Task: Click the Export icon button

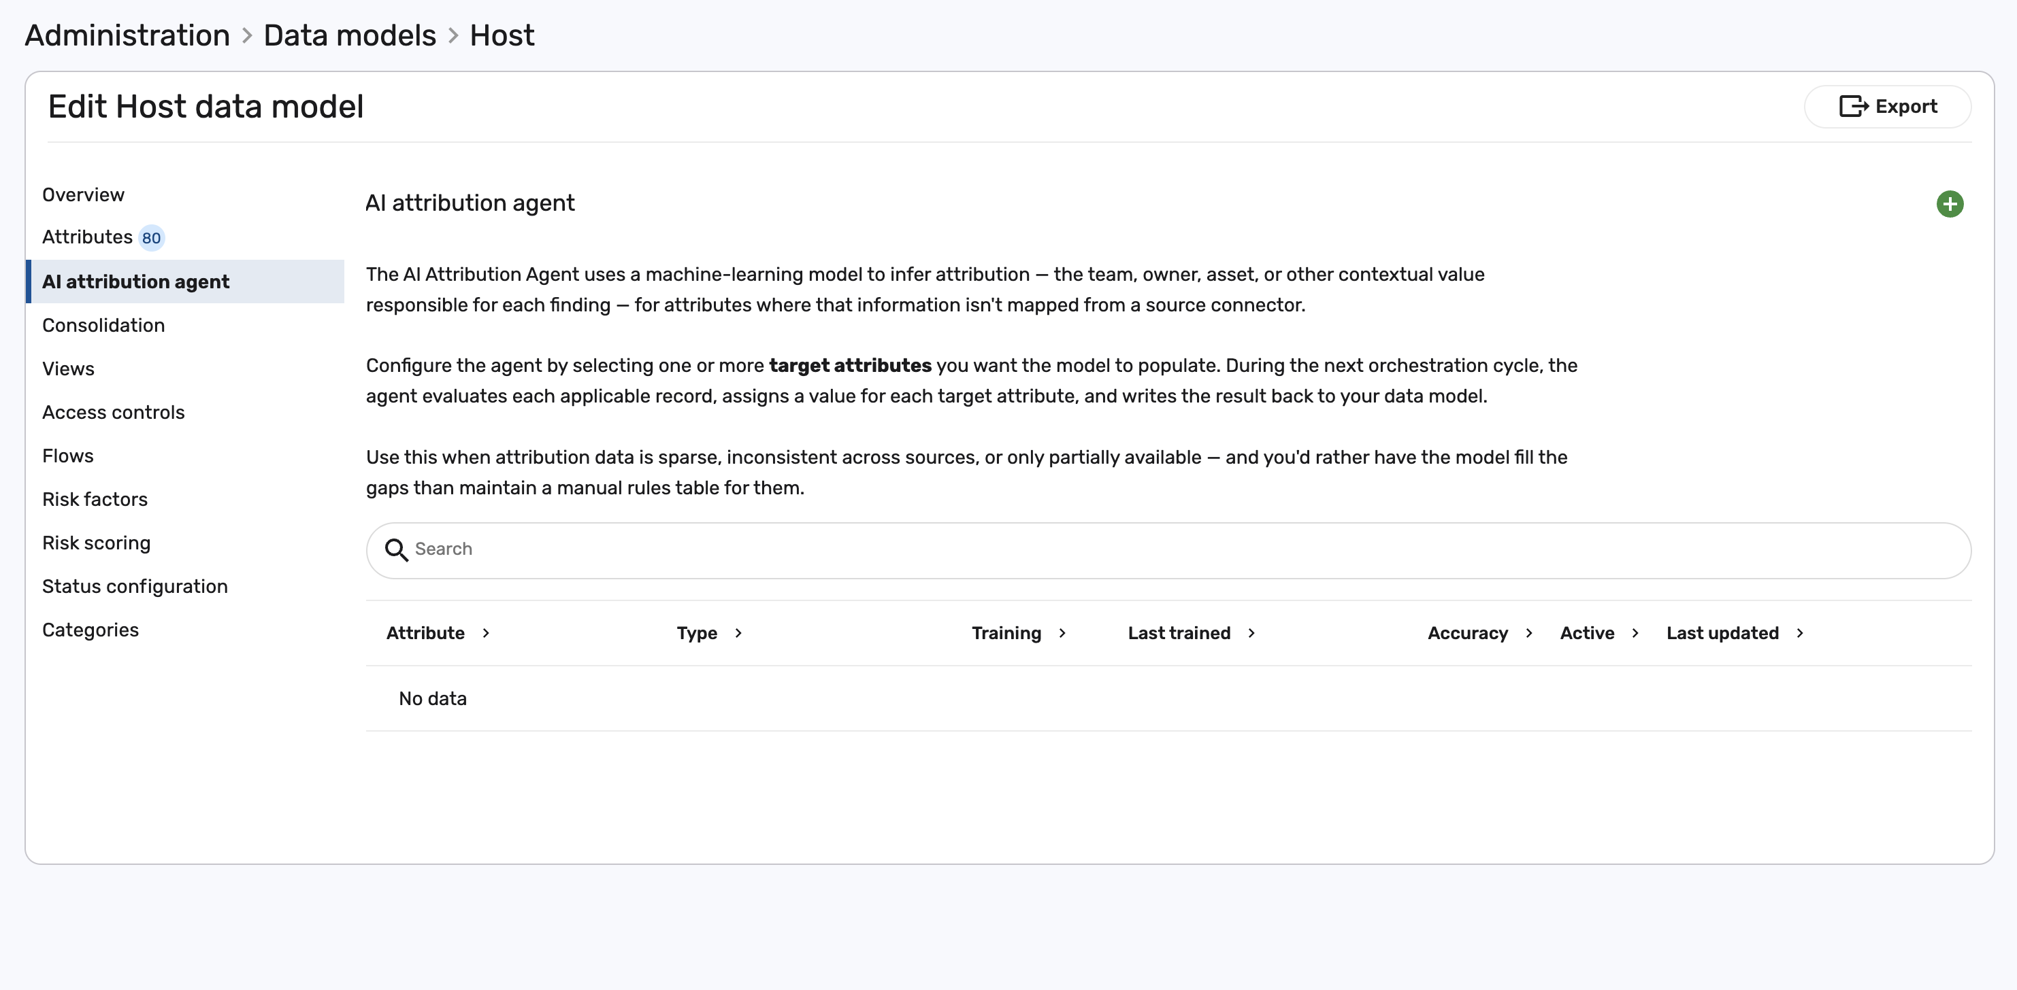Action: coord(1887,107)
